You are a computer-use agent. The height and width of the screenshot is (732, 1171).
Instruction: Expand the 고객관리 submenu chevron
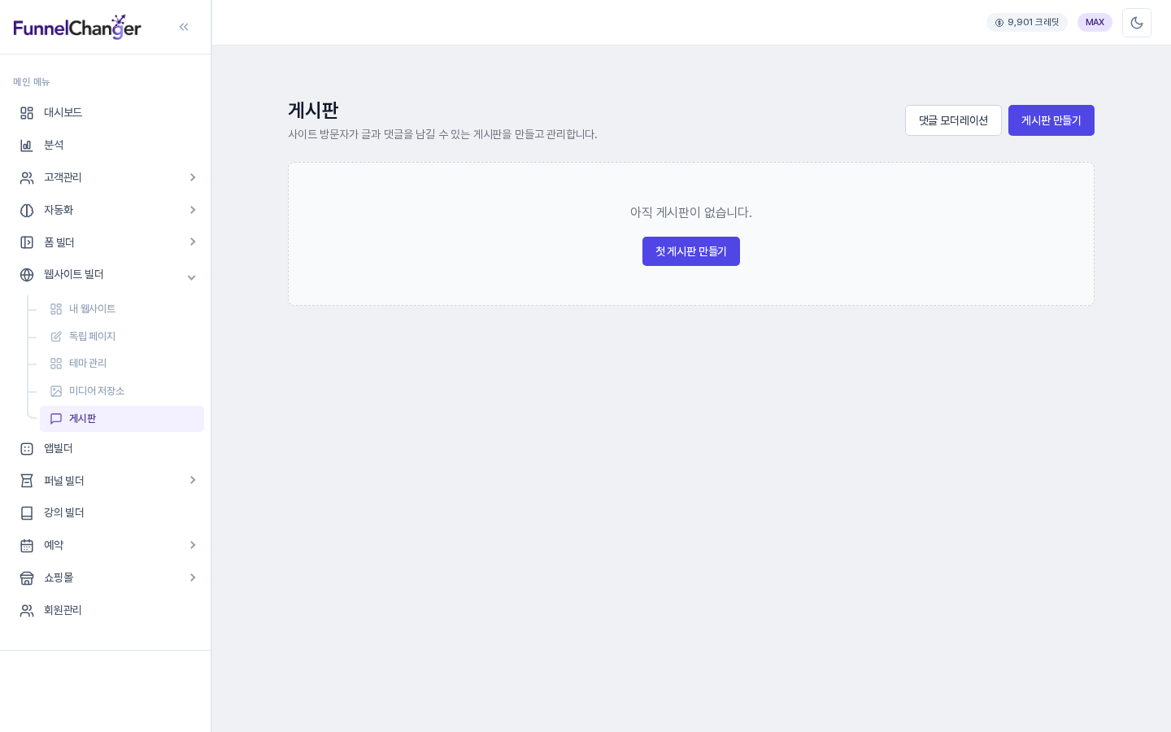tap(193, 177)
